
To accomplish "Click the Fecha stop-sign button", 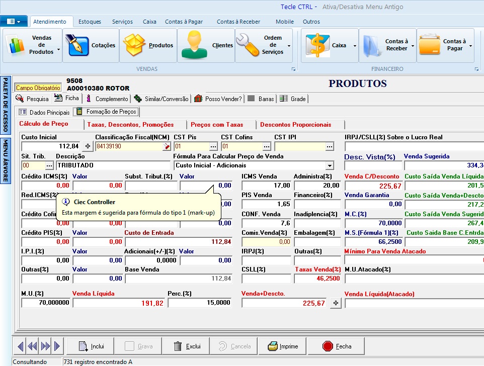I will [337, 346].
